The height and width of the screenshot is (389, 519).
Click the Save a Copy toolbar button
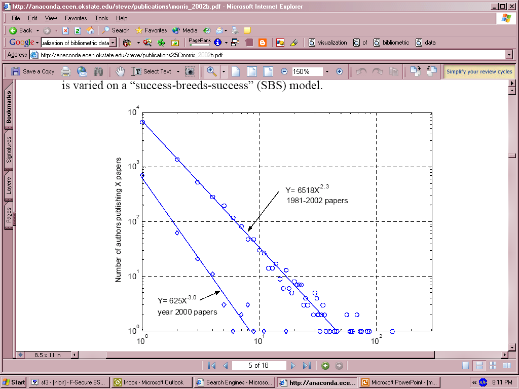coord(33,71)
